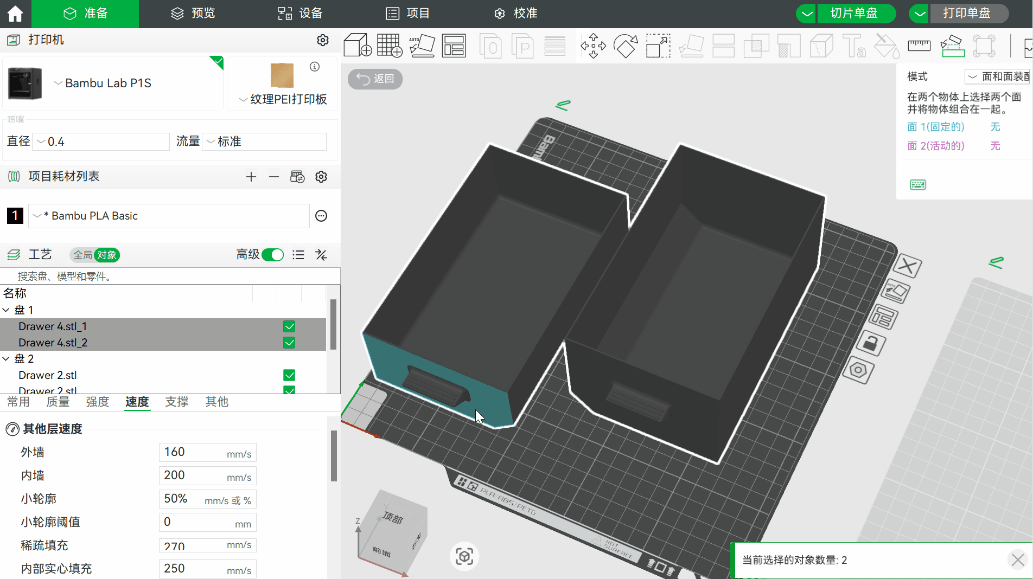Image resolution: width=1033 pixels, height=579 pixels.
Task: Collapse the 盘 1 tree node
Action: [x=6, y=310]
